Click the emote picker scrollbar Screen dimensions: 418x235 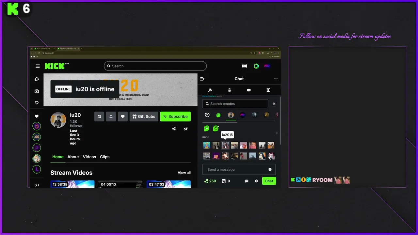pos(277,133)
